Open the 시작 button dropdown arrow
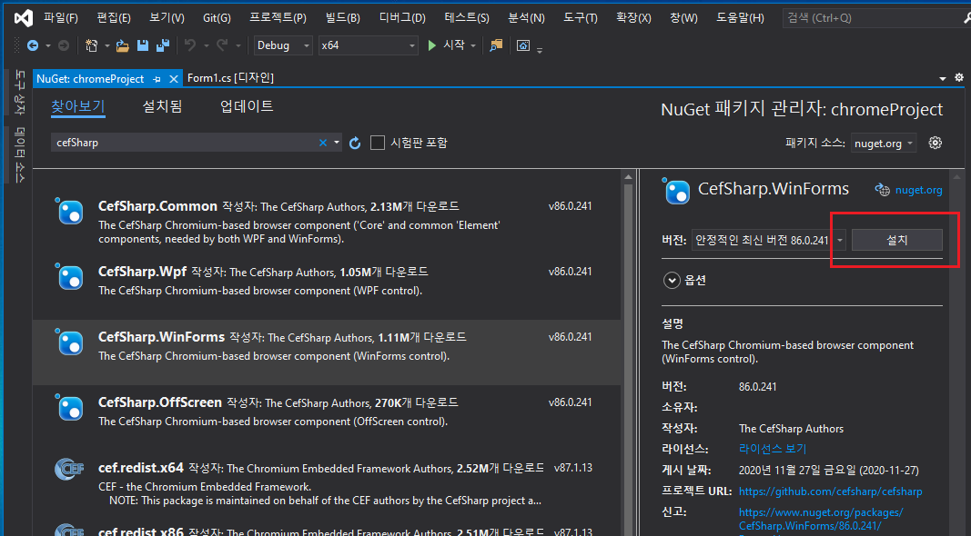971x536 pixels. [473, 45]
